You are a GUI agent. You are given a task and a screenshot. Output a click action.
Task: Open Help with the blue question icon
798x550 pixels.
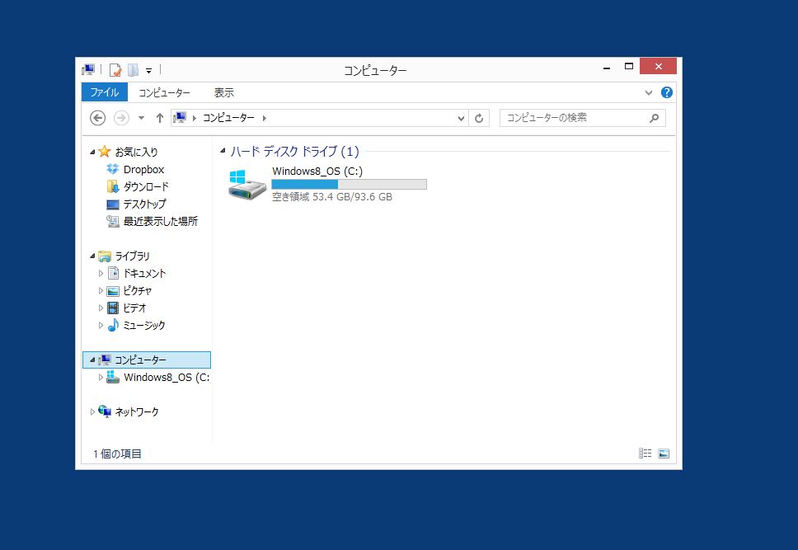667,92
